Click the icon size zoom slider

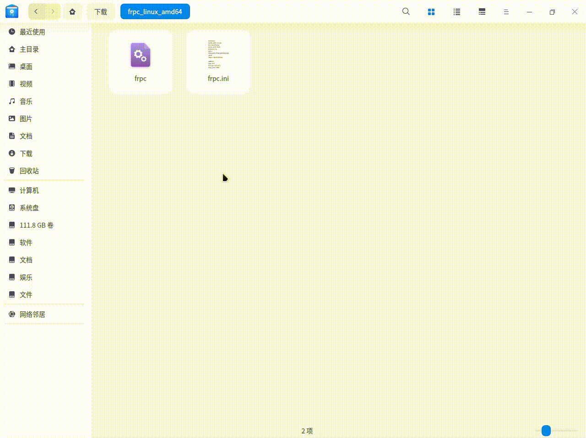(546, 430)
